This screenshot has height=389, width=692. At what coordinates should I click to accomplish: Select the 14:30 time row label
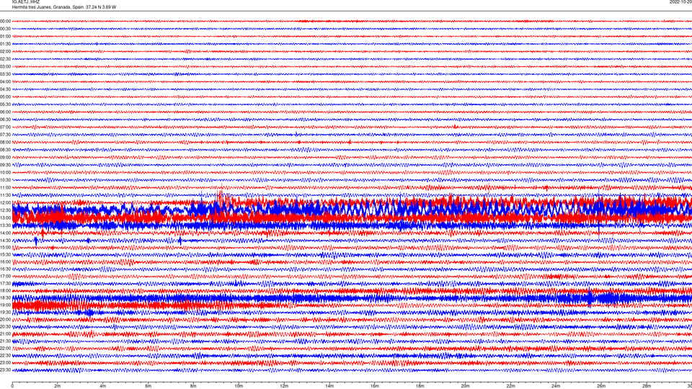pos(5,241)
